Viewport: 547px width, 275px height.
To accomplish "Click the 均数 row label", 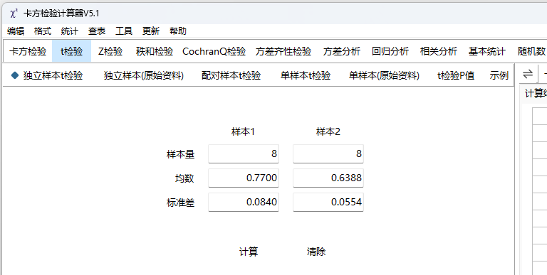I will coord(184,178).
